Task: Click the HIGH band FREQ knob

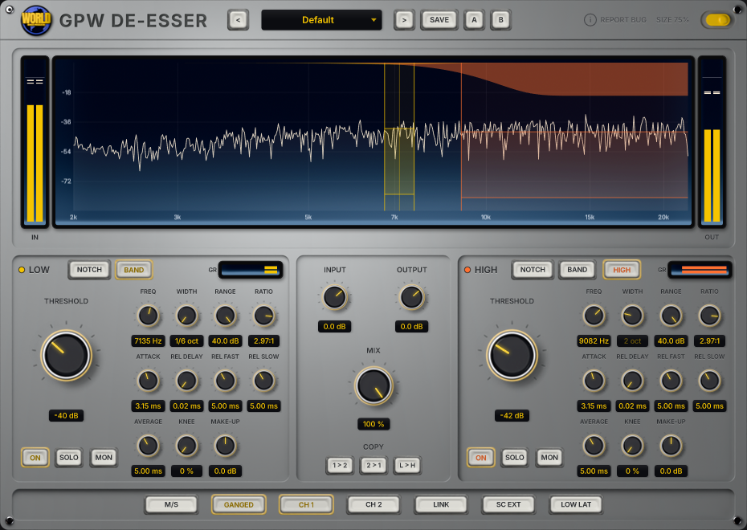Action: coord(594,316)
